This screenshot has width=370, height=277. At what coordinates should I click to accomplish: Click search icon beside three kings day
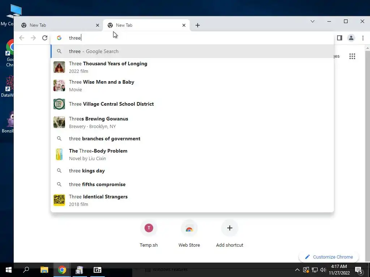pos(59,171)
